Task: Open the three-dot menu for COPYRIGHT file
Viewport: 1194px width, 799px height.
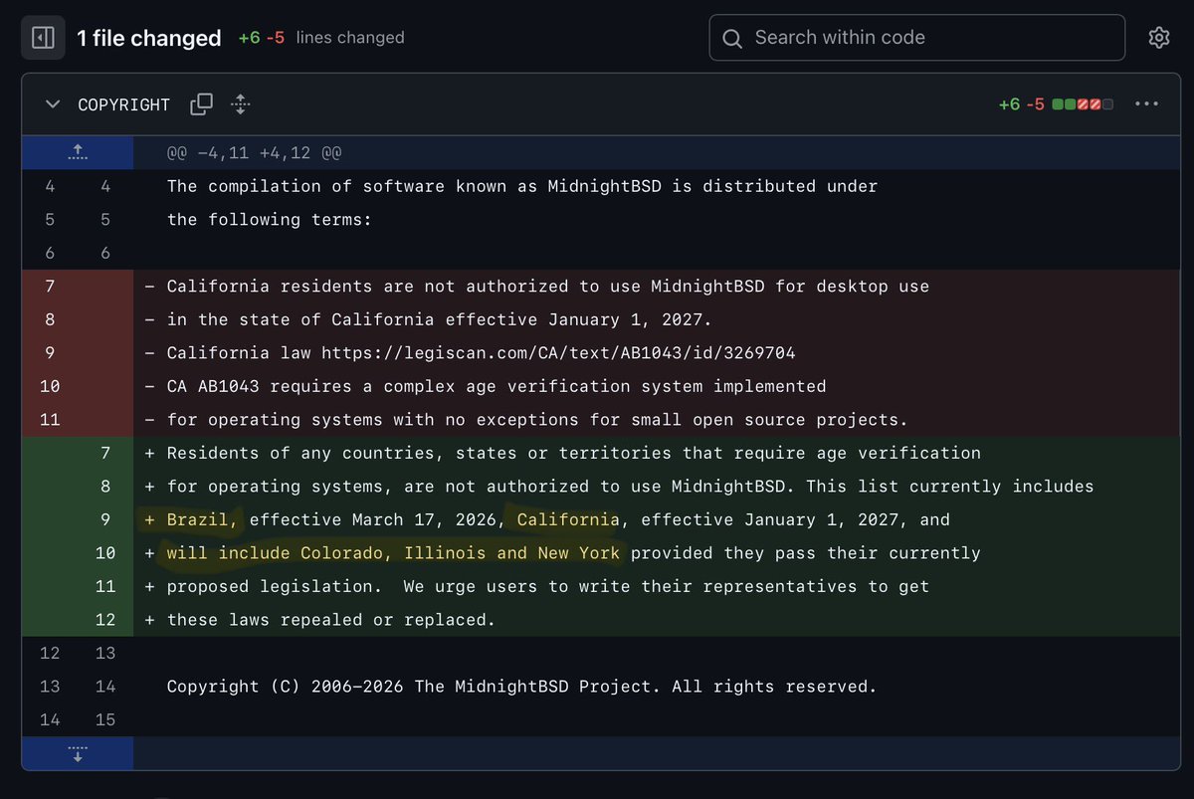Action: [x=1146, y=103]
